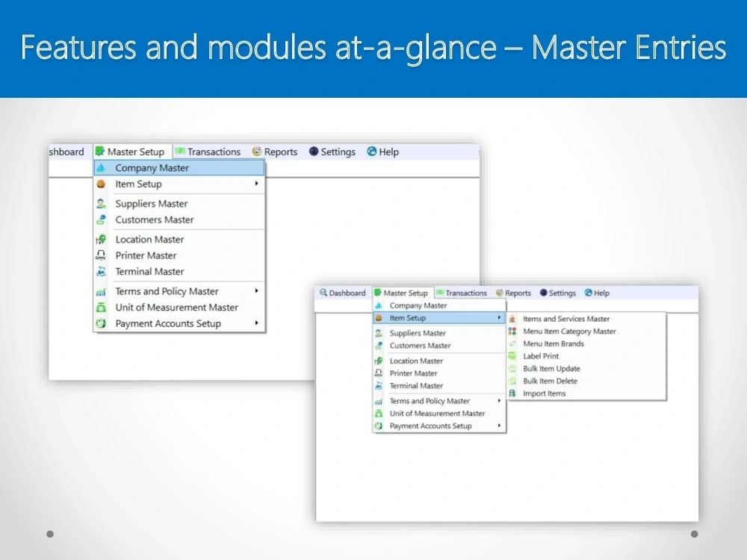Click Customers Master icon in left window
The image size is (747, 560).
click(101, 220)
